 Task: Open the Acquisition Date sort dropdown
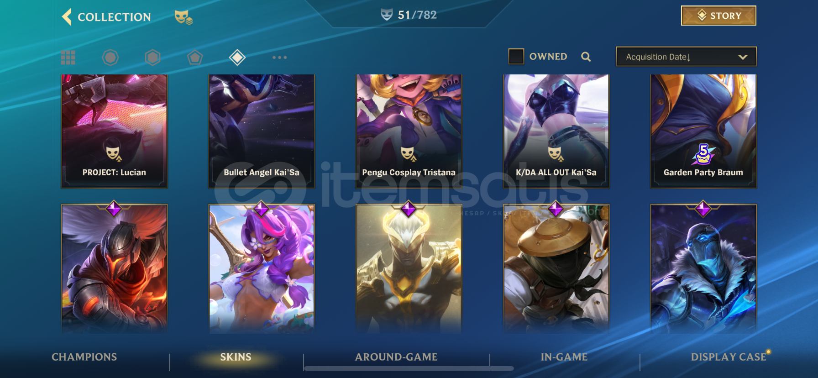pyautogui.click(x=686, y=57)
